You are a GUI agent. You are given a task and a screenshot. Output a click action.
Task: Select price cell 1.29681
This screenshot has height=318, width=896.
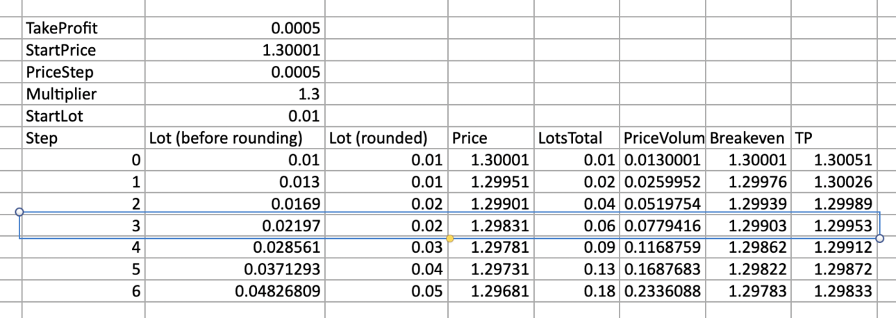pos(491,291)
